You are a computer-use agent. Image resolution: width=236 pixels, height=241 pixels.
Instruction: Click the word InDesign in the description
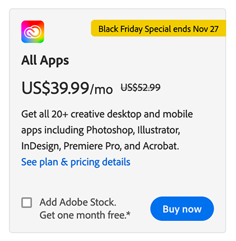[41, 147]
